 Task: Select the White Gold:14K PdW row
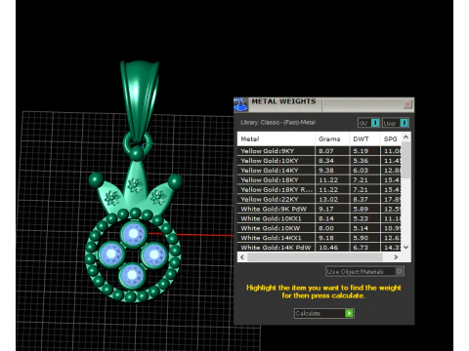(x=320, y=248)
